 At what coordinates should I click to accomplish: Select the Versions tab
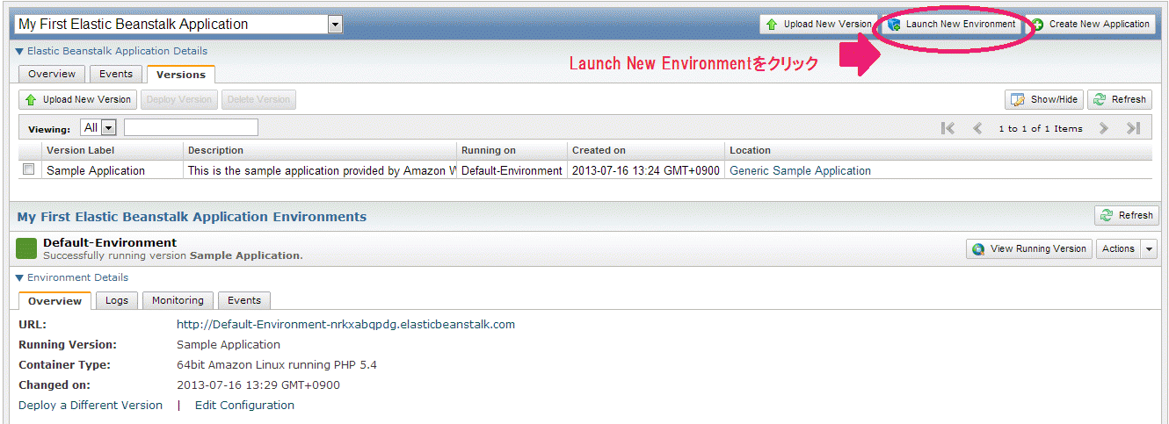tap(181, 75)
